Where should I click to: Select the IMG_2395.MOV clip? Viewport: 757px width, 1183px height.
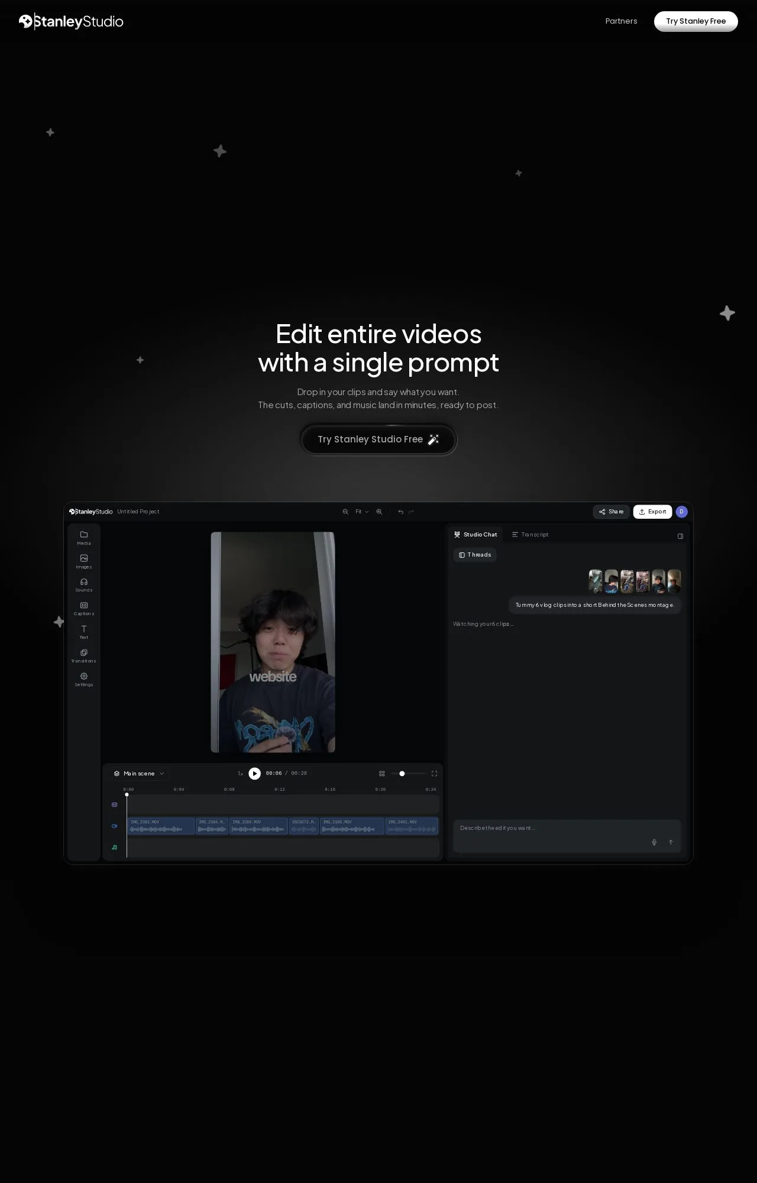(x=352, y=826)
